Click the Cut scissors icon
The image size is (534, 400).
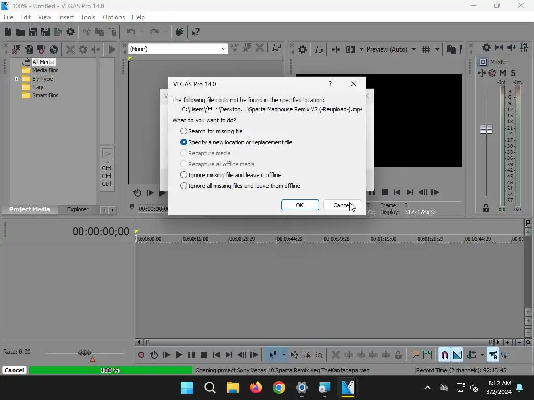(x=87, y=32)
